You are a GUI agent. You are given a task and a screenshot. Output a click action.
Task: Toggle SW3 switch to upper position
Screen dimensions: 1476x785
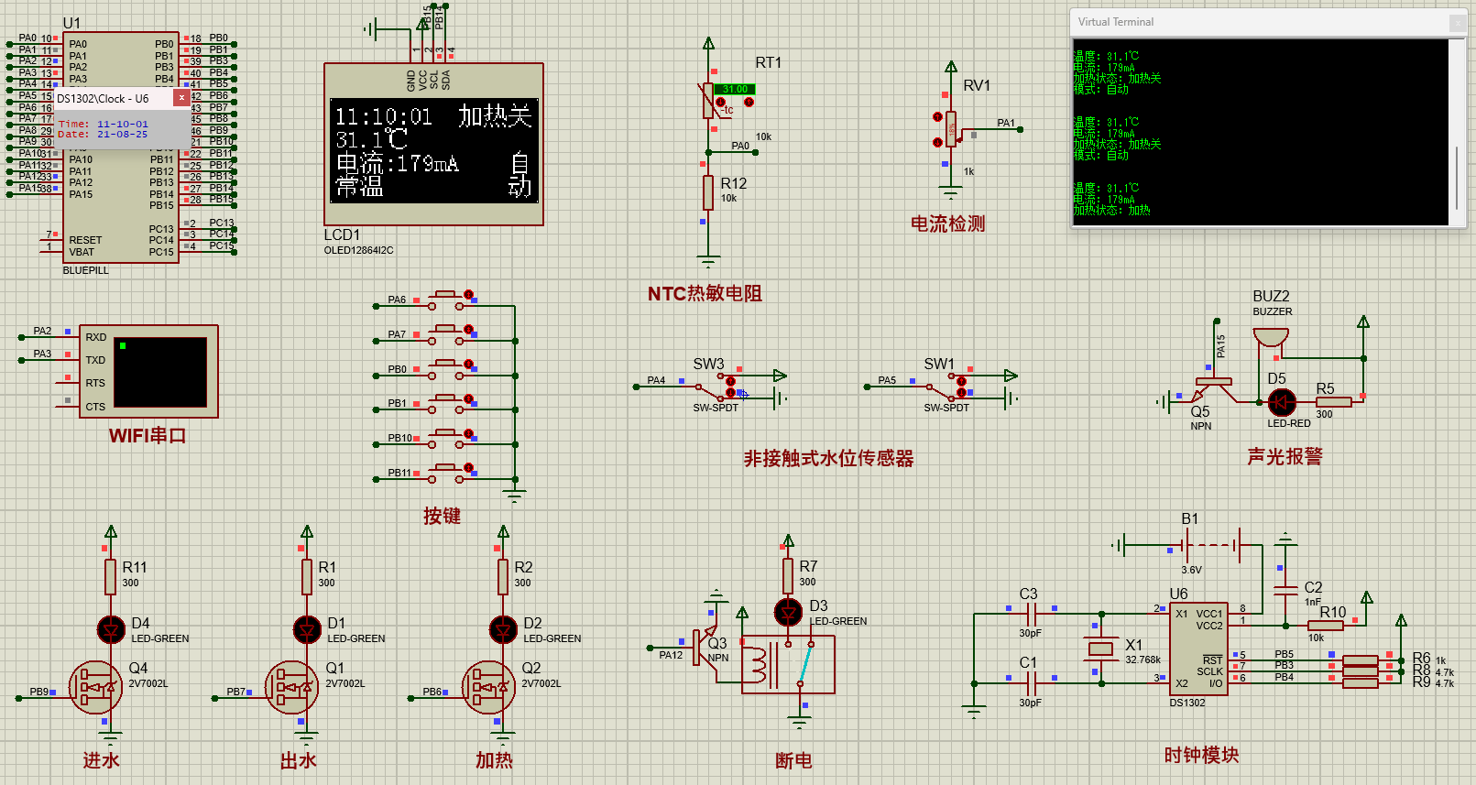pos(730,381)
